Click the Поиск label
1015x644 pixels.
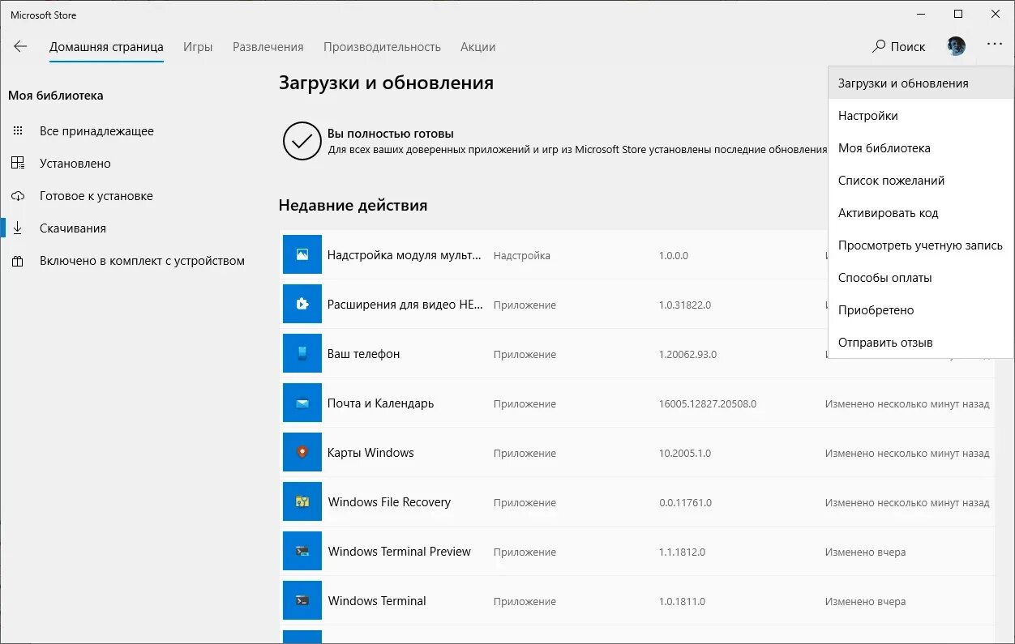pyautogui.click(x=908, y=47)
